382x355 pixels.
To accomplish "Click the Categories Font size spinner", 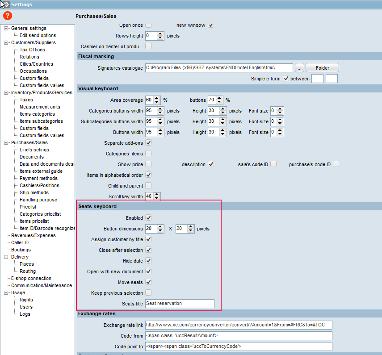I will pos(277,111).
